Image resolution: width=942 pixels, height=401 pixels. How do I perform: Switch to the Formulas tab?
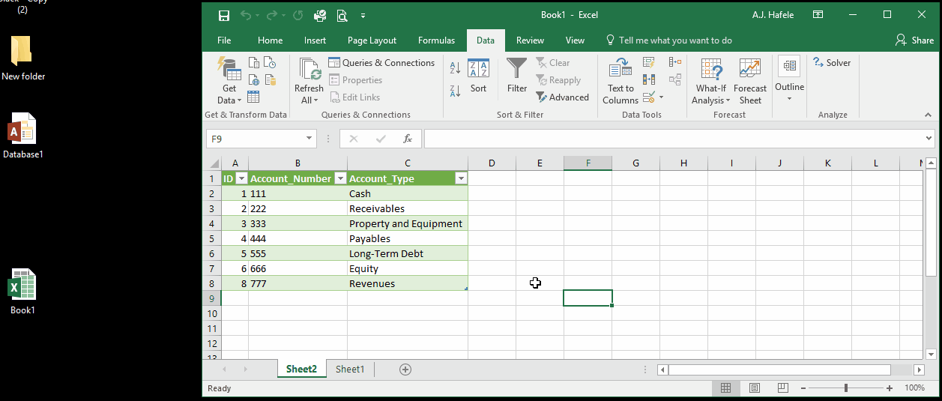[436, 40]
